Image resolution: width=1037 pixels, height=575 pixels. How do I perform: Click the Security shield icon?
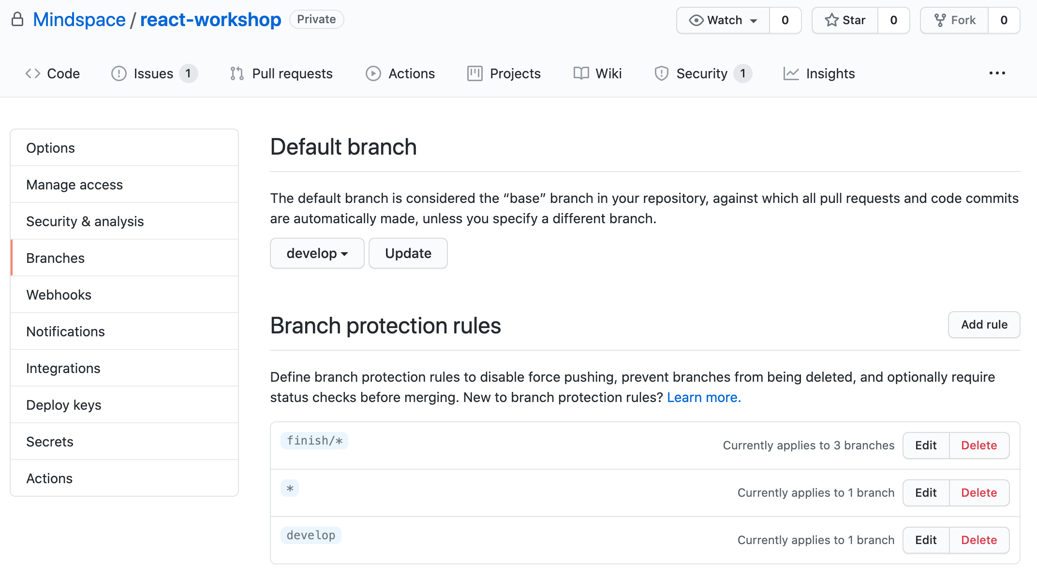tap(661, 73)
